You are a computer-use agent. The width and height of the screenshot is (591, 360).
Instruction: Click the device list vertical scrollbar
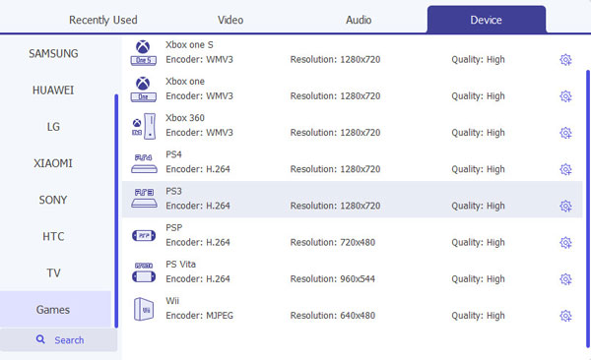coord(588,209)
